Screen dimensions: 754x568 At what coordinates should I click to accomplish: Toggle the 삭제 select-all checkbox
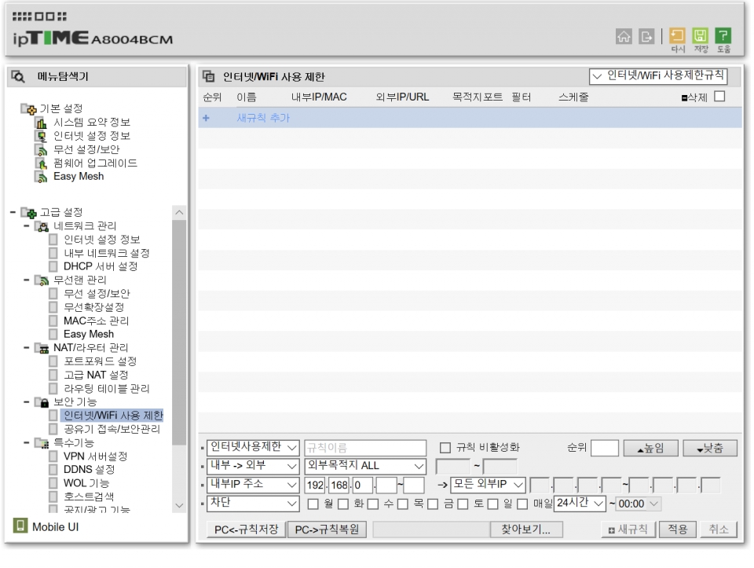(719, 97)
